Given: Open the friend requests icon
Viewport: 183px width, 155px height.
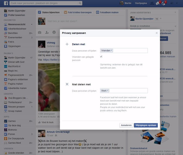Looking at the screenshot, I should [x=152, y=3].
